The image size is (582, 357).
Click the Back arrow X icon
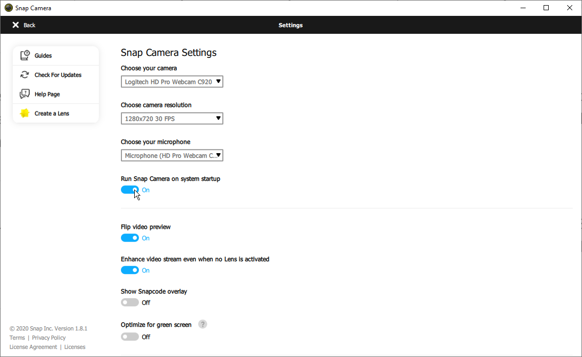(x=16, y=25)
